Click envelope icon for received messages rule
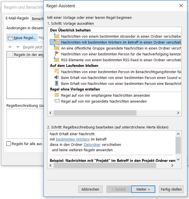189x199 pixels. click(x=56, y=95)
